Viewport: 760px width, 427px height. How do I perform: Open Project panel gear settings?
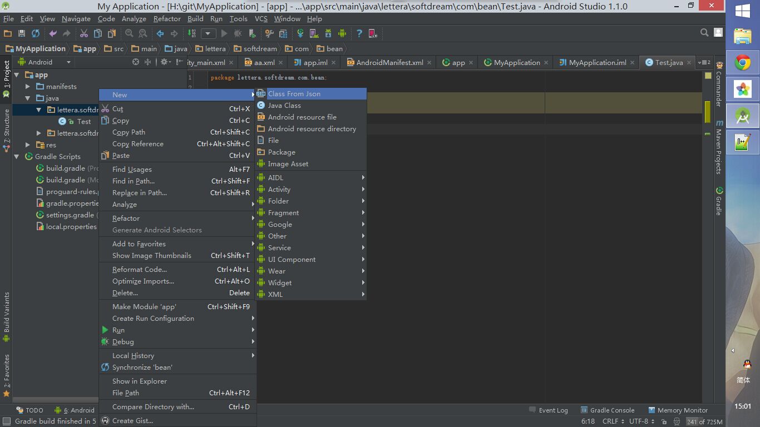[165, 62]
